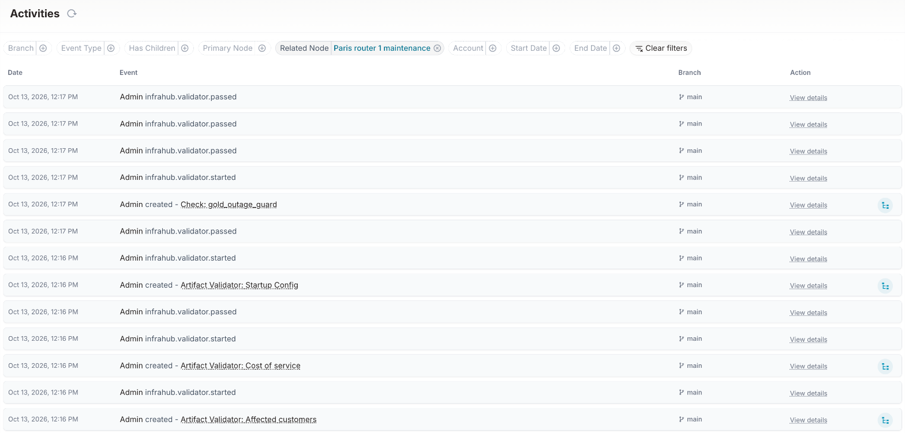Open the Account filter

click(493, 48)
